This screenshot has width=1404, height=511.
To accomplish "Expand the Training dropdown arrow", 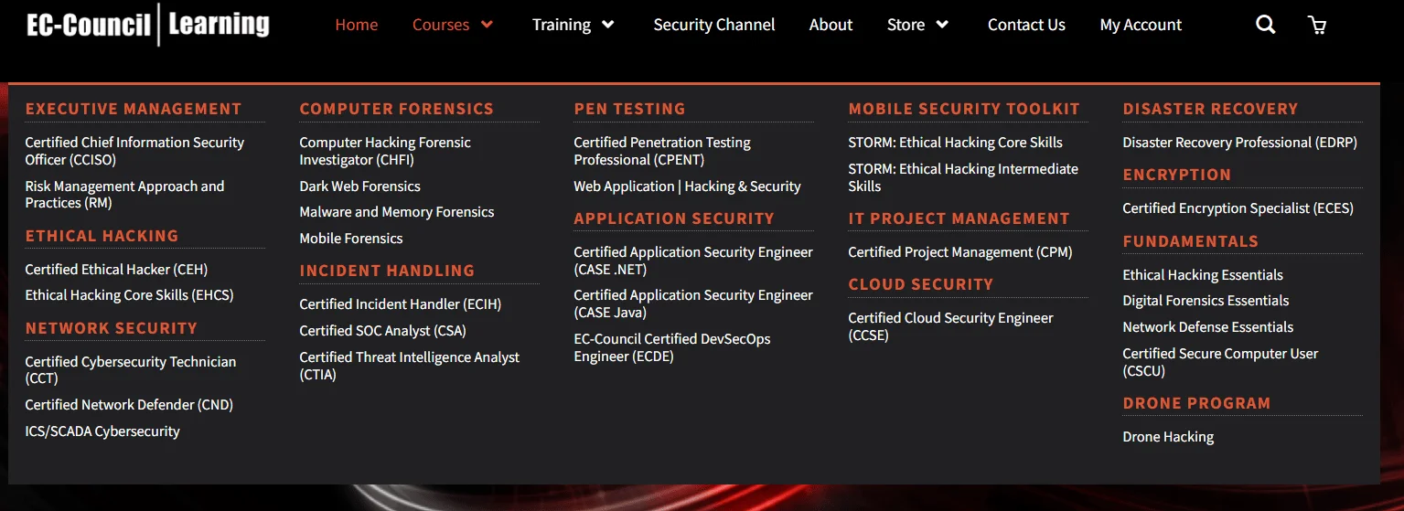I will (607, 25).
